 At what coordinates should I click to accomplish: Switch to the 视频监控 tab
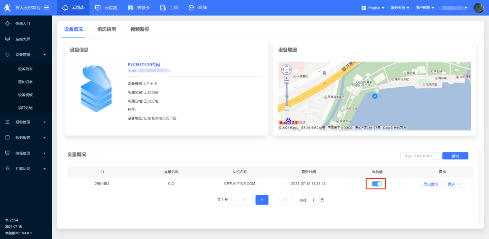point(140,29)
